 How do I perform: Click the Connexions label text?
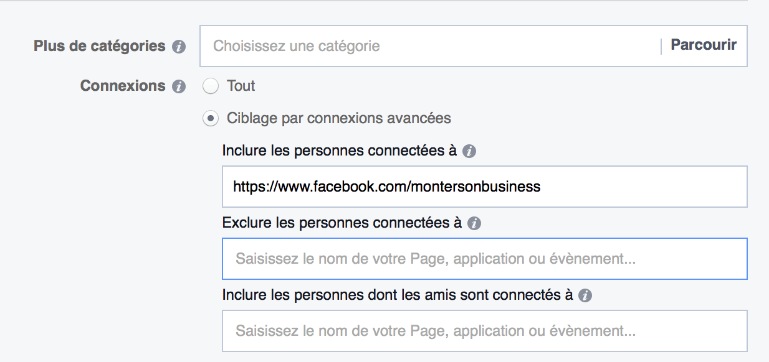[123, 86]
